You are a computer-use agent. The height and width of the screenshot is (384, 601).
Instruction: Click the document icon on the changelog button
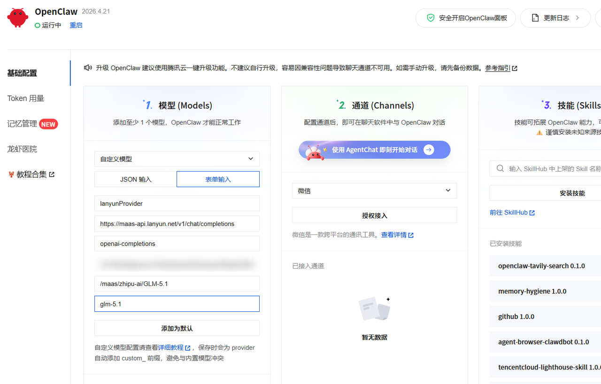click(535, 18)
